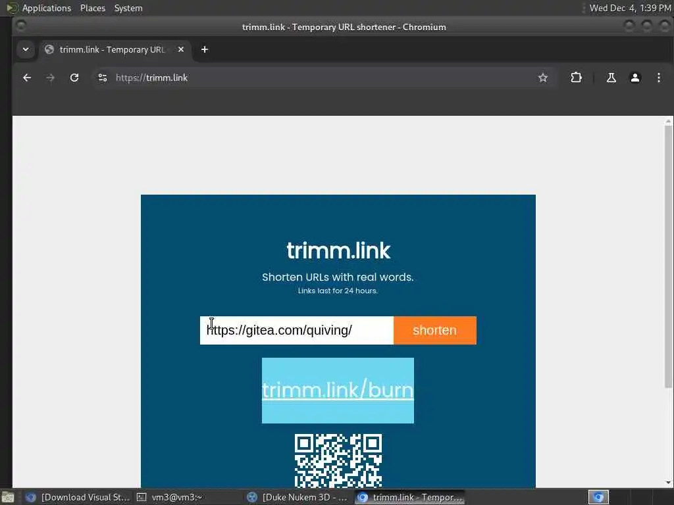The width and height of the screenshot is (674, 505).
Task: Go back using the browser back arrow
Action: click(26, 78)
